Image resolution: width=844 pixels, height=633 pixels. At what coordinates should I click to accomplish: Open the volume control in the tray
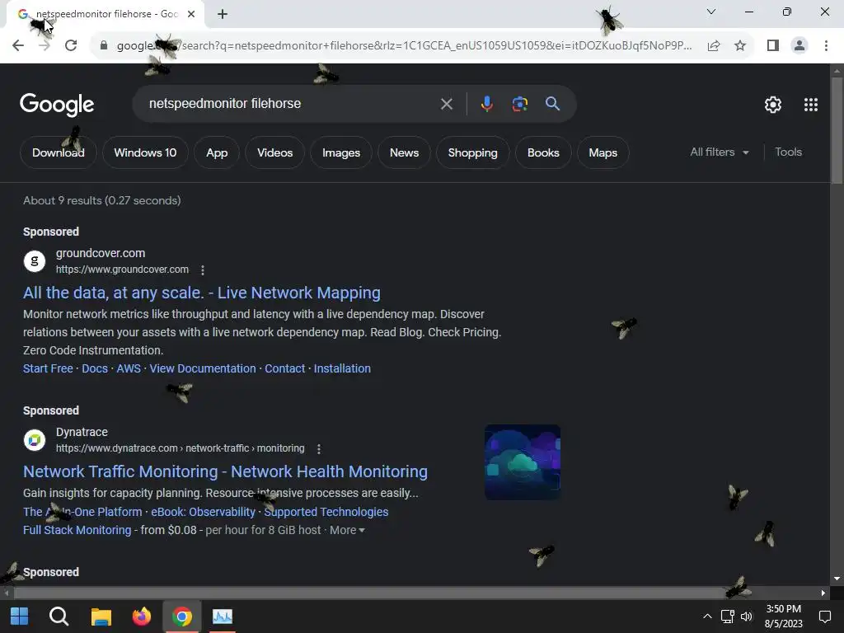[747, 617]
